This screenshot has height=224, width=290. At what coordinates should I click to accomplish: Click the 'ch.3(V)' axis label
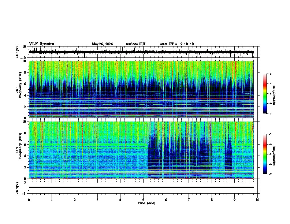(x=18, y=188)
